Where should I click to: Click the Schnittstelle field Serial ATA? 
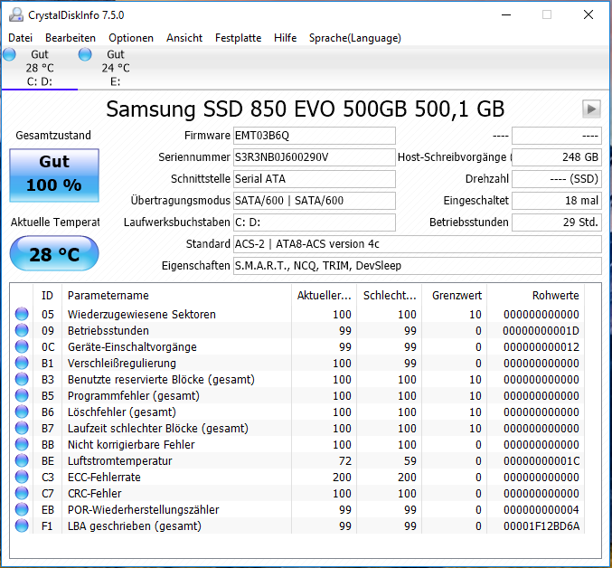pos(315,179)
